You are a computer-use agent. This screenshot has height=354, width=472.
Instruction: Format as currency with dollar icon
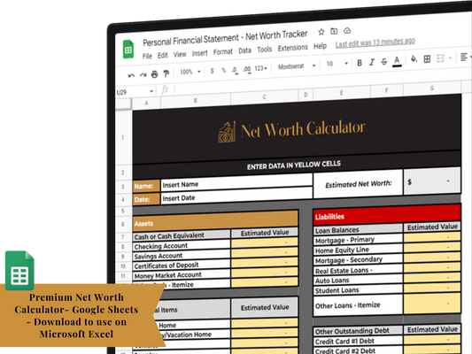point(212,71)
